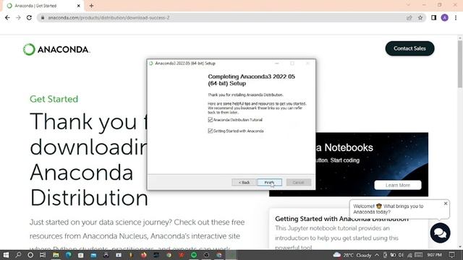Uncheck Anaconda Distribution Tutorial checkbox

click(x=211, y=120)
